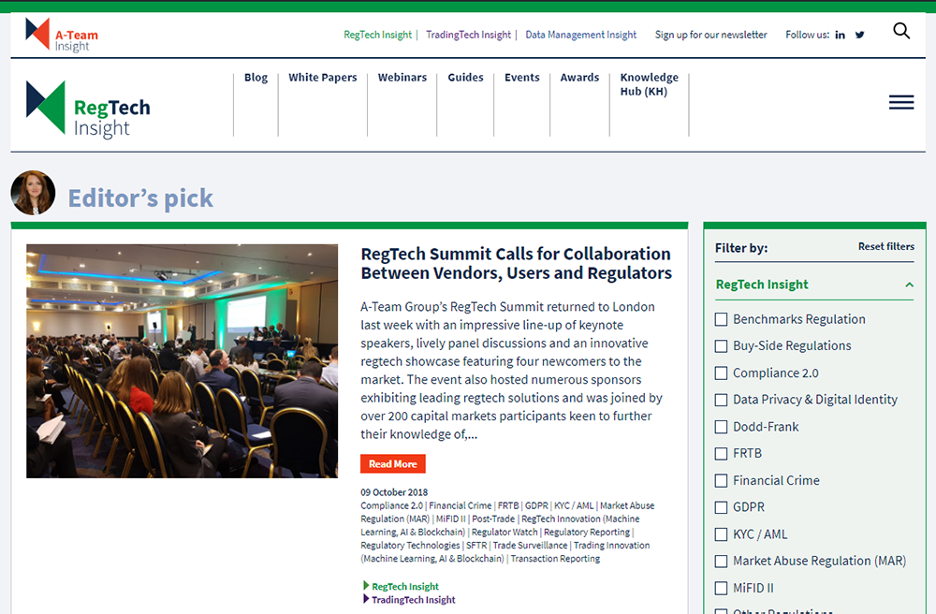Click the editor's profile photo
The height and width of the screenshot is (614, 936).
pyautogui.click(x=33, y=193)
